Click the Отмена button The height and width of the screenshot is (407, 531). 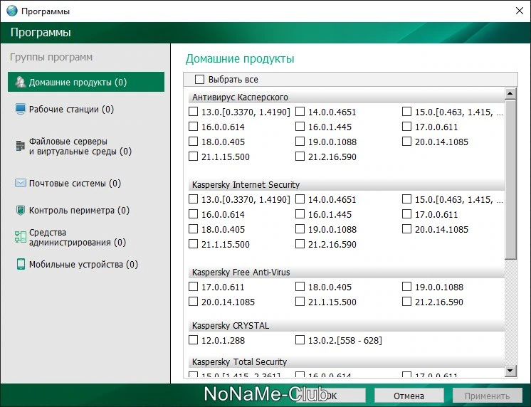409,396
